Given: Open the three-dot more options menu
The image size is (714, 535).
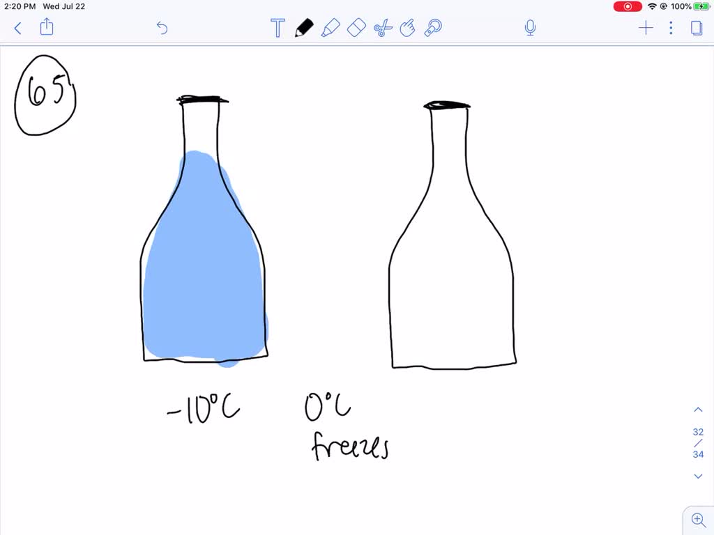Looking at the screenshot, I should click(671, 28).
